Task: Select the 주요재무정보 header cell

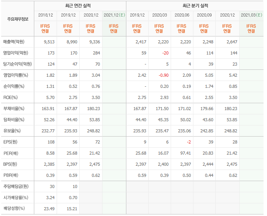Action: click(18, 19)
